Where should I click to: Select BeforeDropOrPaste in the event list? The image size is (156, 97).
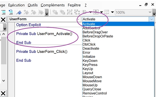coord(118,36)
